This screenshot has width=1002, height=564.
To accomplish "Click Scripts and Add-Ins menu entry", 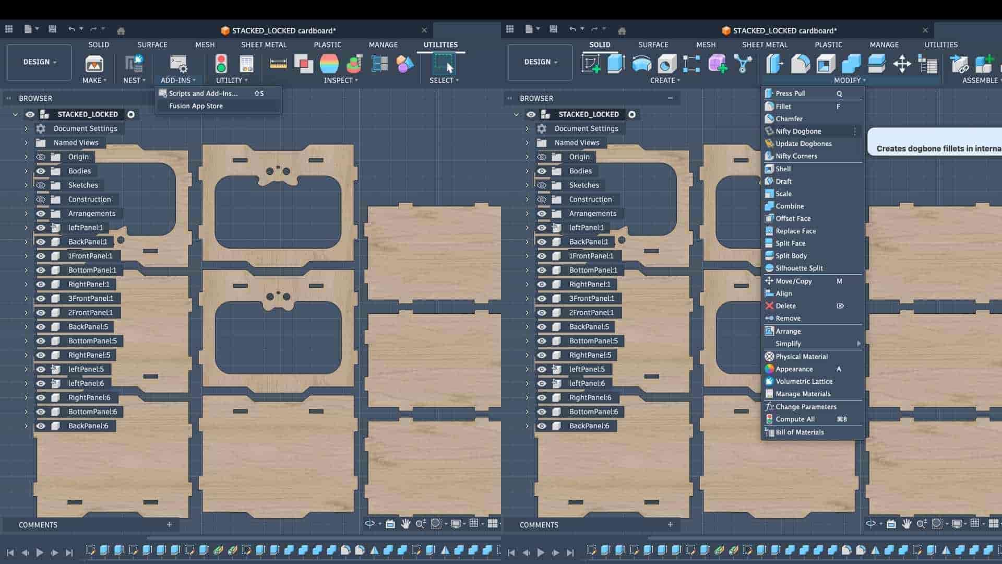I will pyautogui.click(x=203, y=93).
